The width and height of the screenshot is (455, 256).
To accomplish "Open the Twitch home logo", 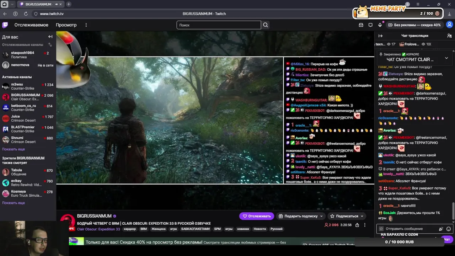I will pyautogui.click(x=5, y=25).
